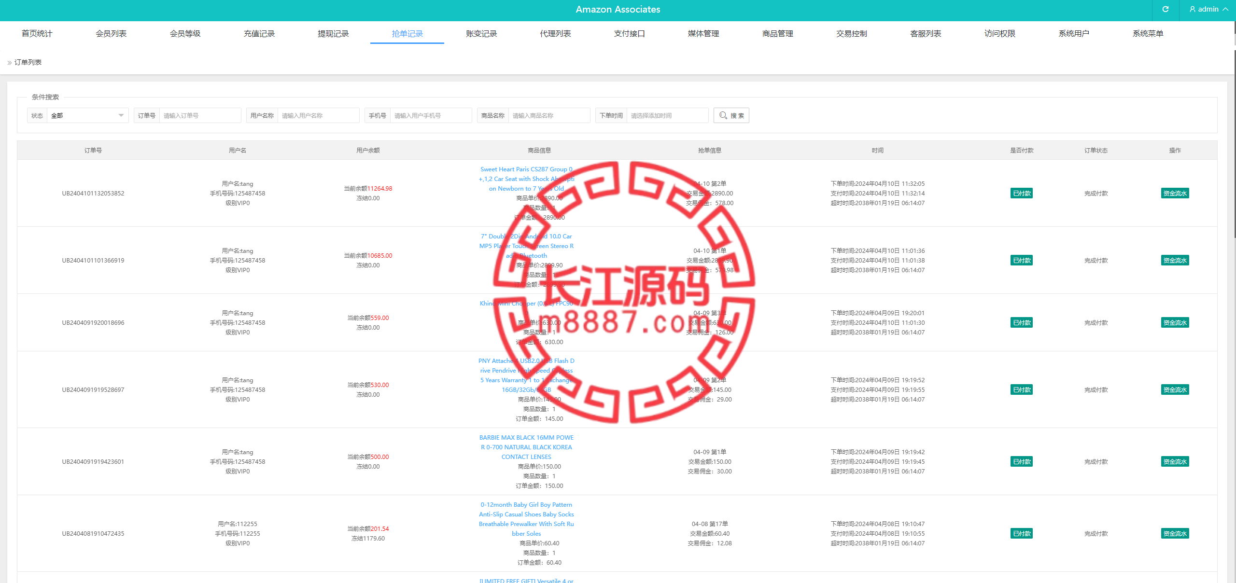
Task: Open 0-12month Baby Girl Boy socks link
Action: tap(526, 519)
